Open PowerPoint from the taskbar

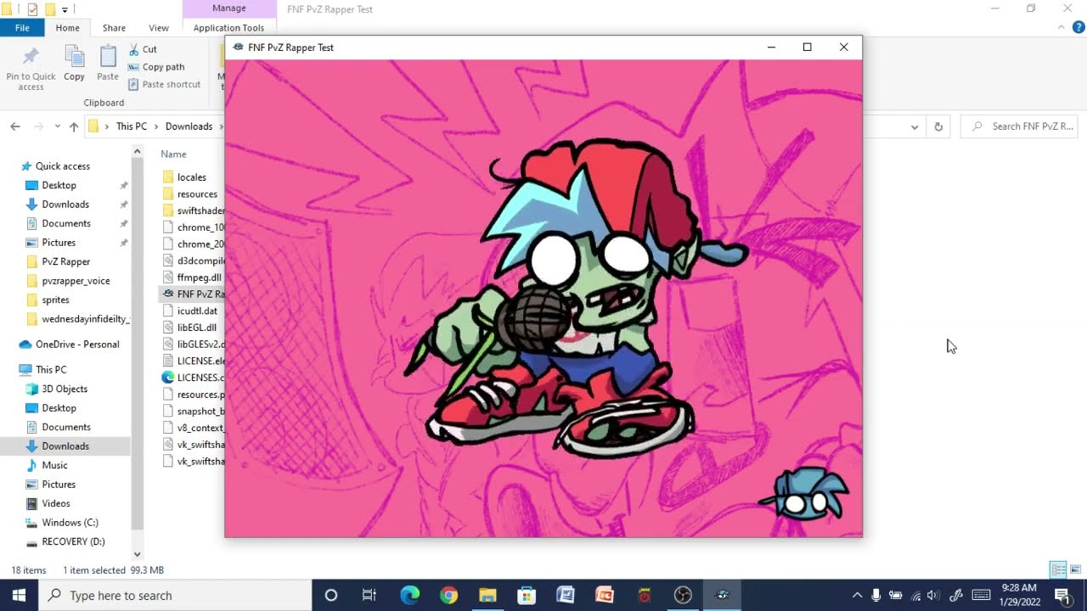pos(605,595)
